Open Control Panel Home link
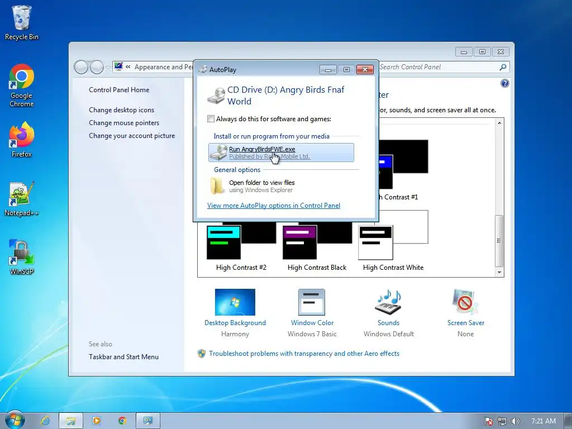 (x=119, y=90)
